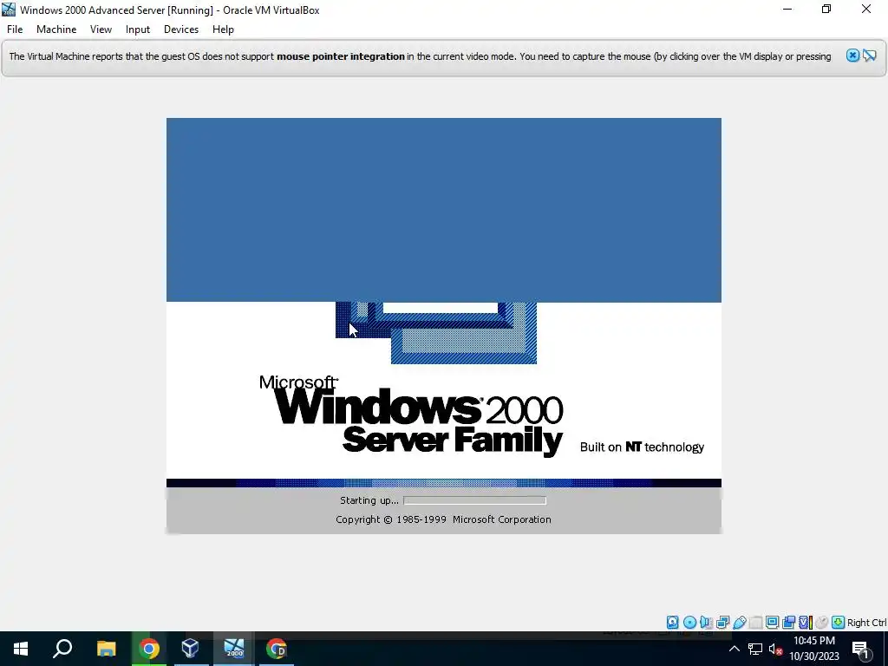Click the shared folders status icon

[x=755, y=623]
